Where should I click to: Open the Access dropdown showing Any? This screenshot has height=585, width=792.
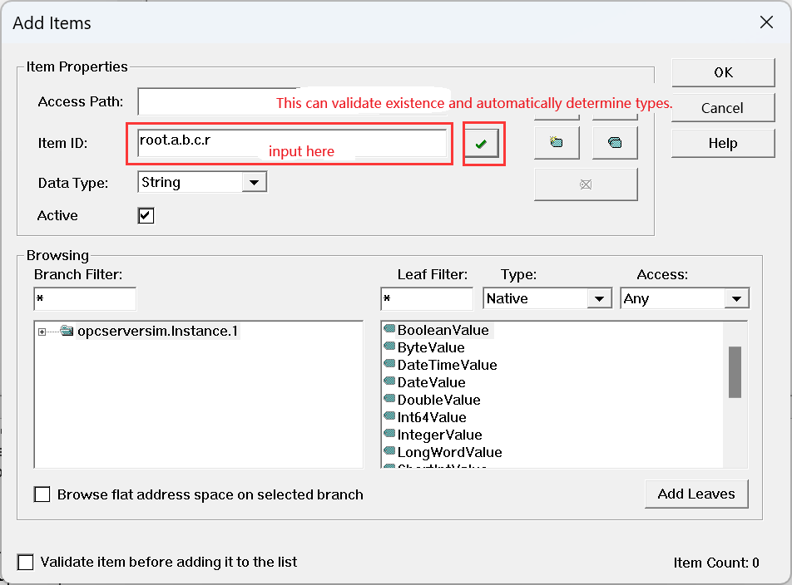pyautogui.click(x=735, y=298)
